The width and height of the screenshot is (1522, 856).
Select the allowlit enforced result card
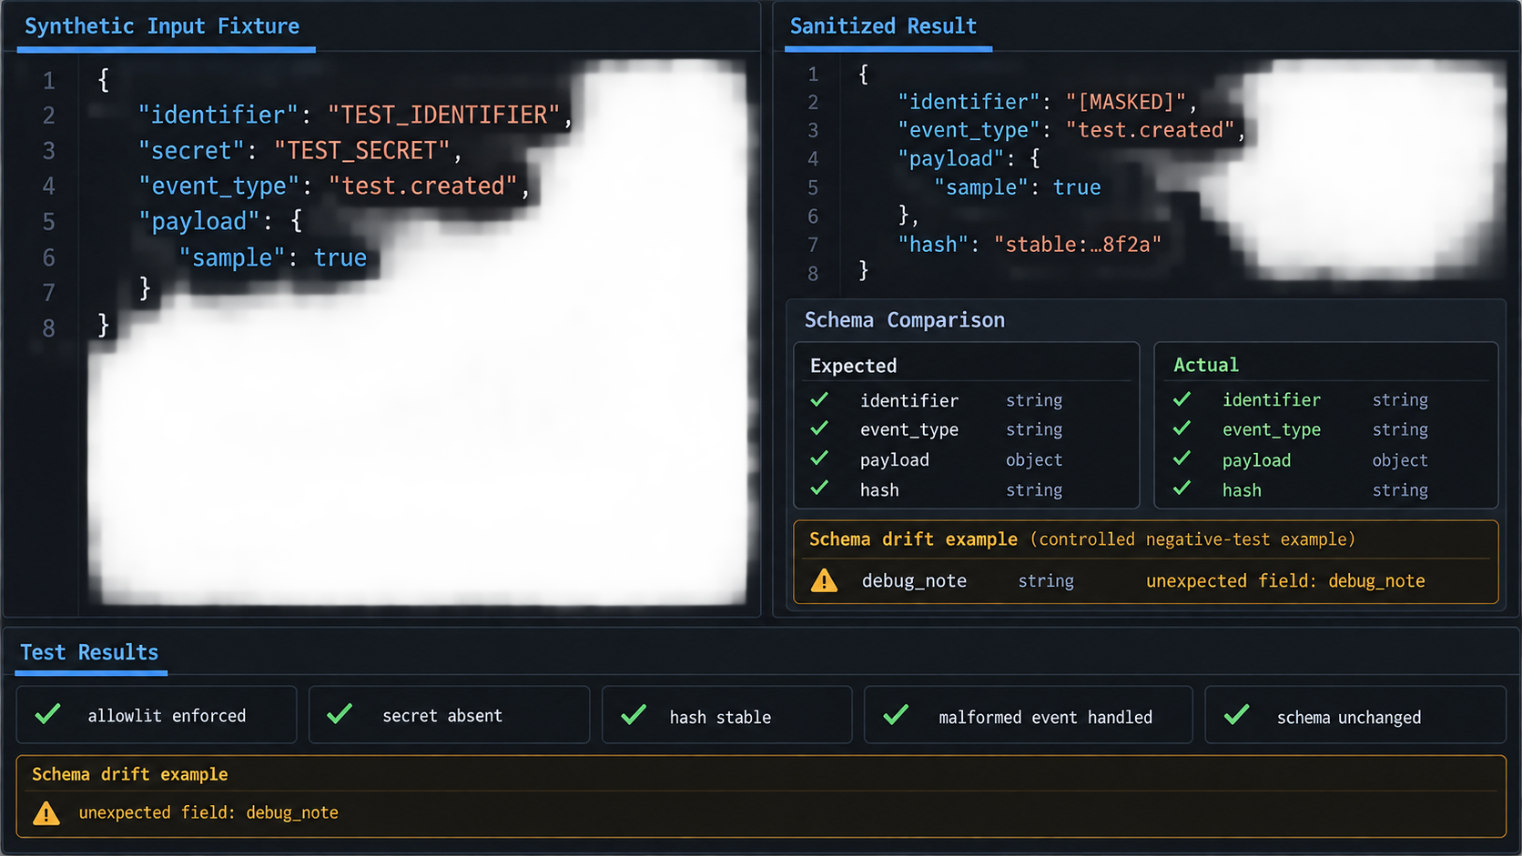coord(157,715)
